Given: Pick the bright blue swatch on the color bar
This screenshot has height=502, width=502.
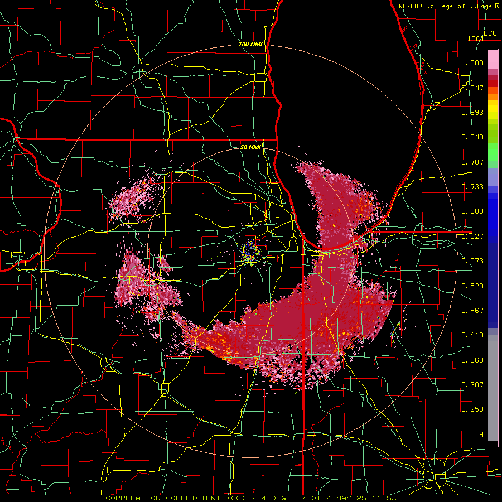Looking at the screenshot, I should [493, 215].
